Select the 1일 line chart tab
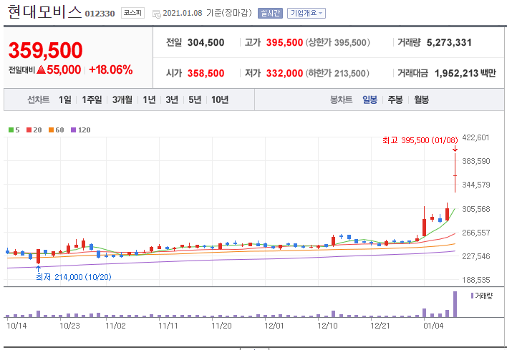 tap(65, 99)
